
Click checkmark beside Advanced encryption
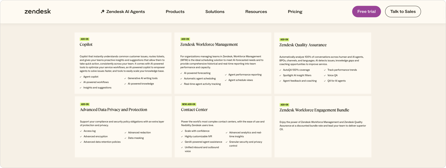tap(81, 137)
